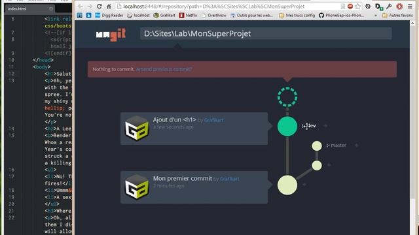Click line number 22 in the editor gutter
The image size is (419, 235).
tap(11, 217)
